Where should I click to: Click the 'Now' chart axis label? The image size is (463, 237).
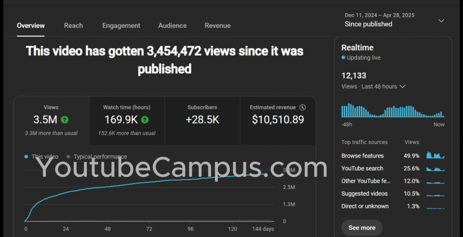point(439,125)
